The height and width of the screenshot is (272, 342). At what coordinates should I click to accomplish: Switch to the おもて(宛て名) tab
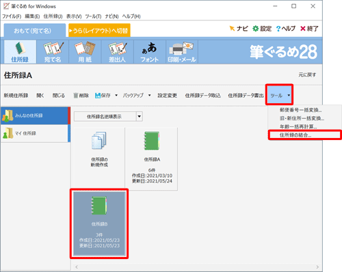click(35, 31)
